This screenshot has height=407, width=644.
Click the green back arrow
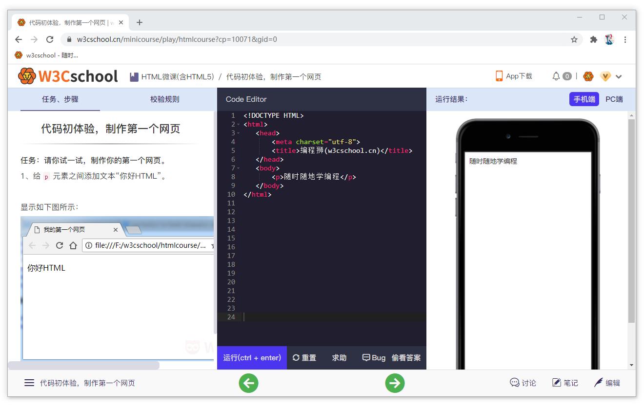click(249, 383)
